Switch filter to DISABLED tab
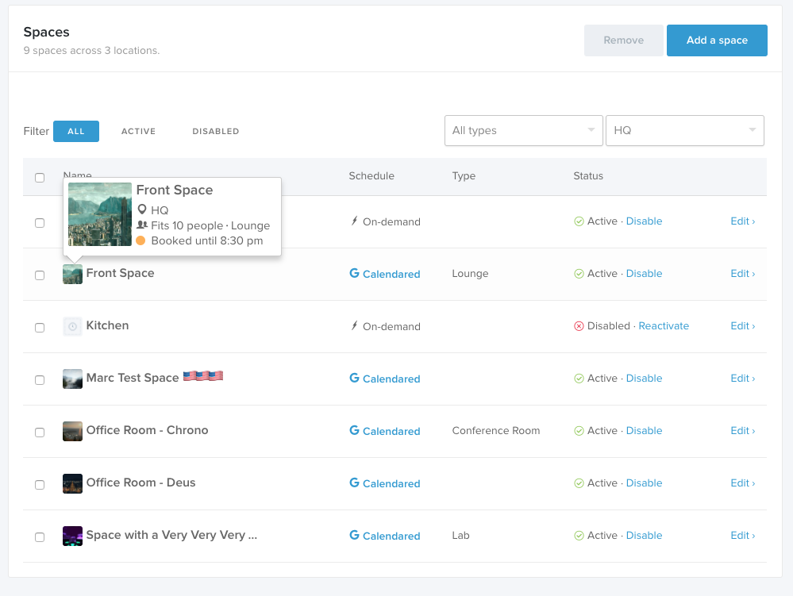 click(215, 132)
